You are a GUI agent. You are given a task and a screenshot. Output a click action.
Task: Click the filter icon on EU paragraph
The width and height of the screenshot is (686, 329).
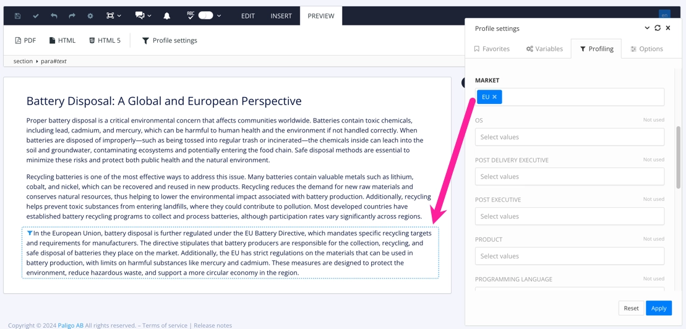click(x=29, y=233)
